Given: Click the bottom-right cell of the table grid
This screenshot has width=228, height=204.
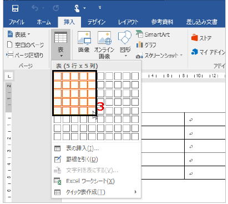Looking at the screenshot, I should [135, 137].
